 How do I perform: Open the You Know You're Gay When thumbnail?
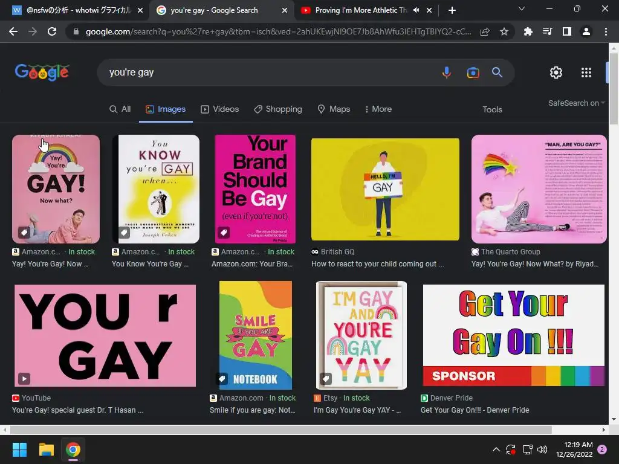point(156,189)
